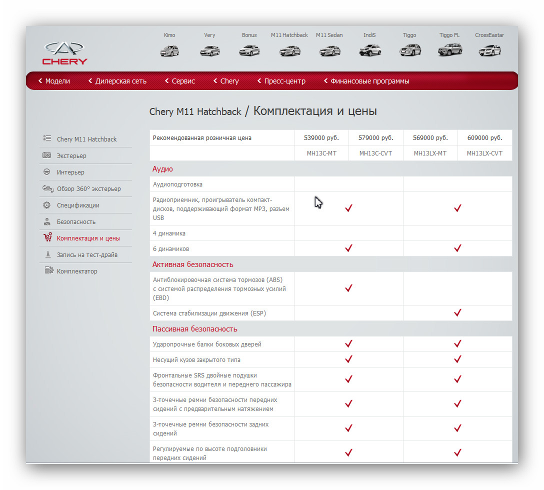Select the Kimo car thumbnail
This screenshot has width=544, height=490.
169,51
